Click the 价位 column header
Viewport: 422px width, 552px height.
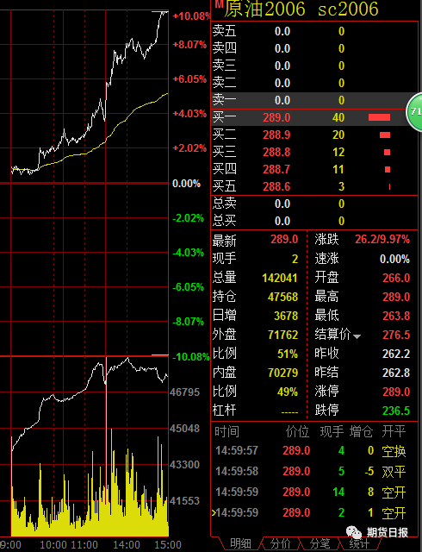(297, 431)
